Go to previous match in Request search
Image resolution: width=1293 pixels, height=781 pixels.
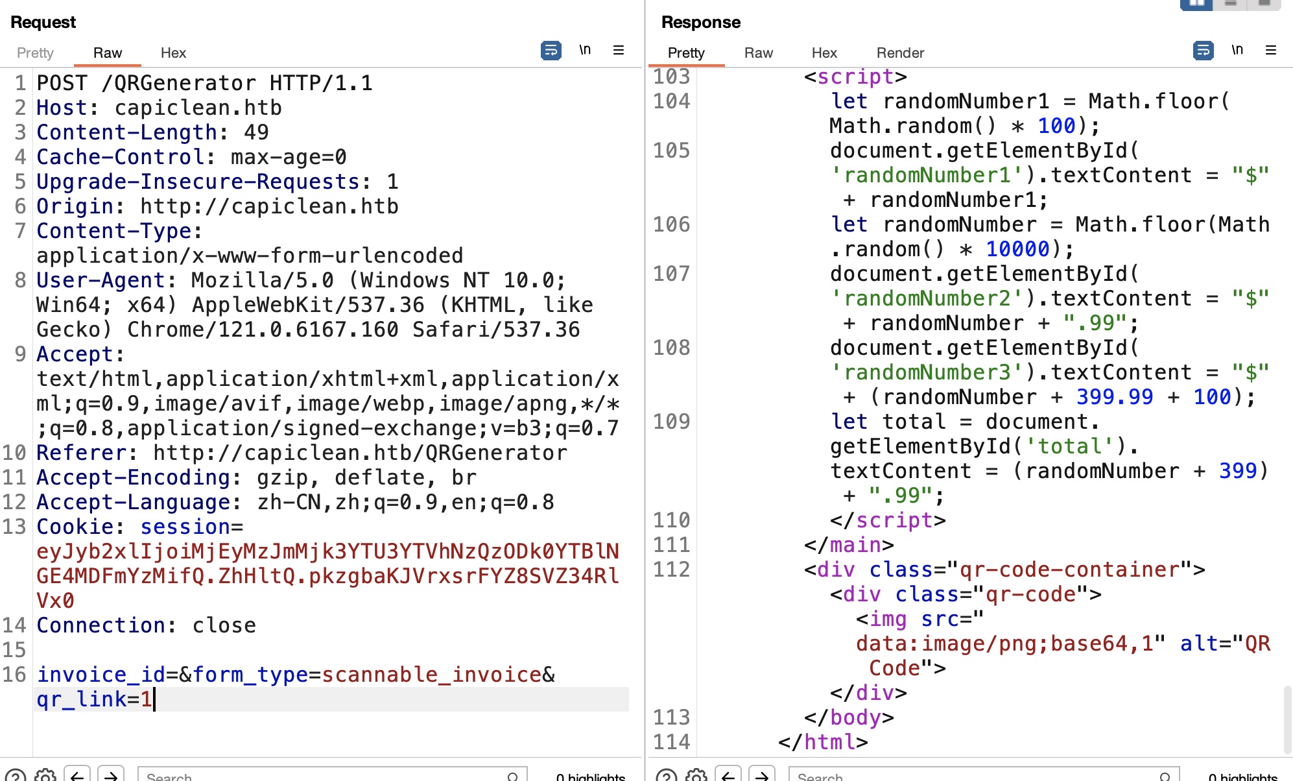click(77, 776)
